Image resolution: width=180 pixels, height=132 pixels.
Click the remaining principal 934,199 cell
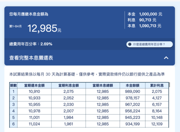tap(133, 124)
